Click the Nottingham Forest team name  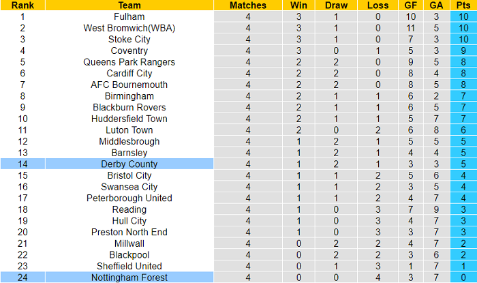click(x=129, y=278)
